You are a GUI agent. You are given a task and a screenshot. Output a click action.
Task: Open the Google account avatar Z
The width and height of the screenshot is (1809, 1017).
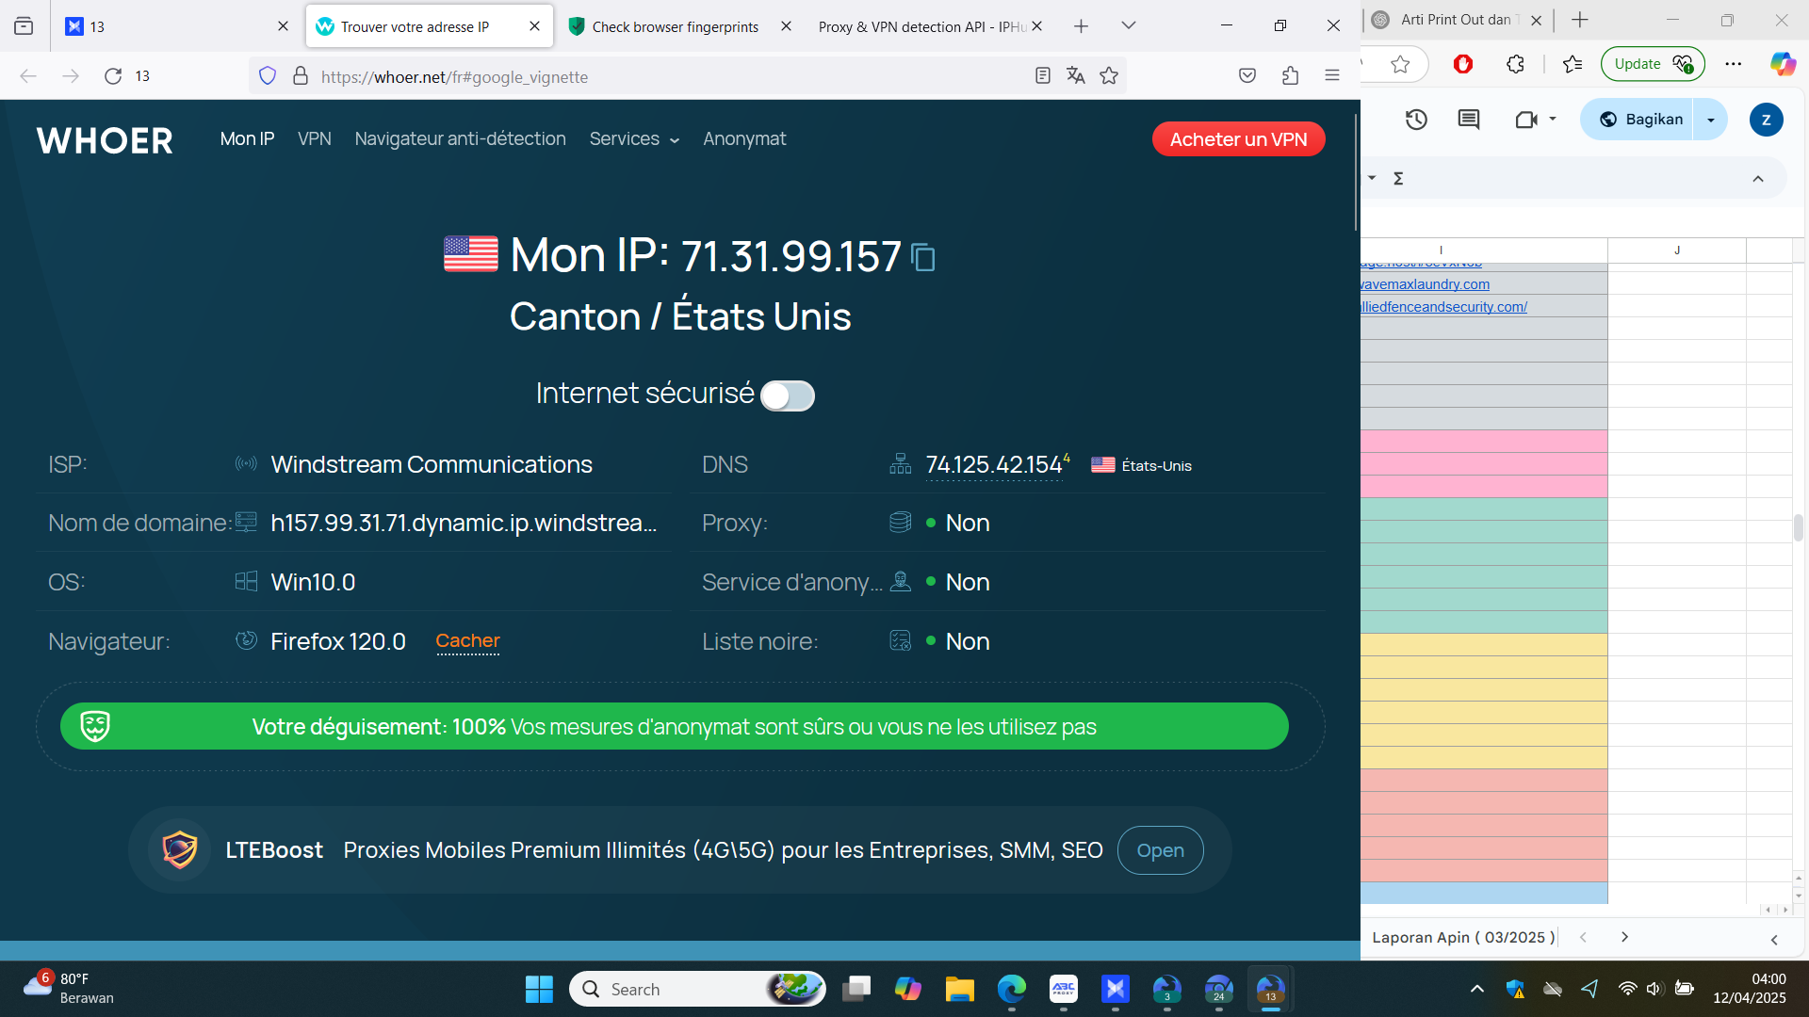coord(1766,120)
